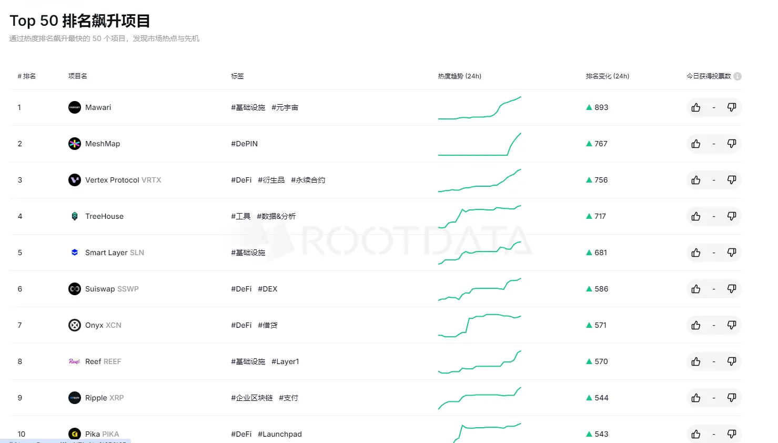The image size is (778, 443).
Task: Click the 排名变化 (24h) column header
Action: coord(608,76)
